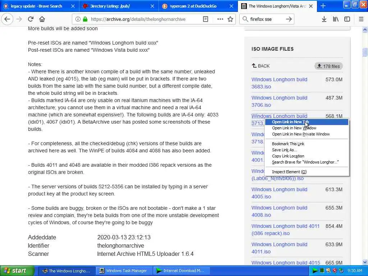This screenshot has width=368, height=276.
Task: Click the Forward arrow button
Action: tap(19, 19)
